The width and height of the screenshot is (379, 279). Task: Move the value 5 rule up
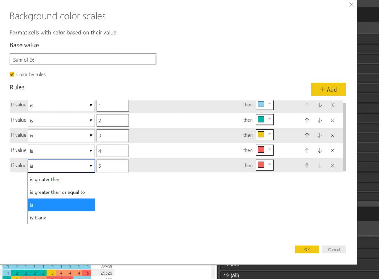(x=307, y=166)
